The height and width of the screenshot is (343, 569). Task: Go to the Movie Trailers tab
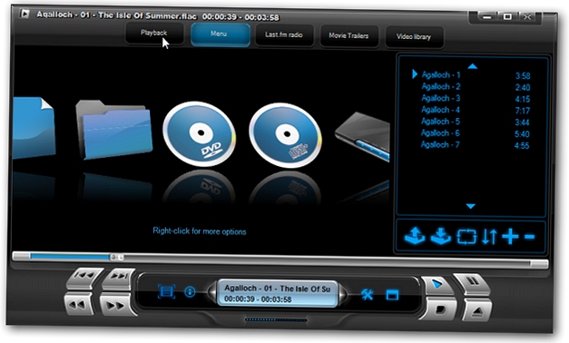(349, 36)
